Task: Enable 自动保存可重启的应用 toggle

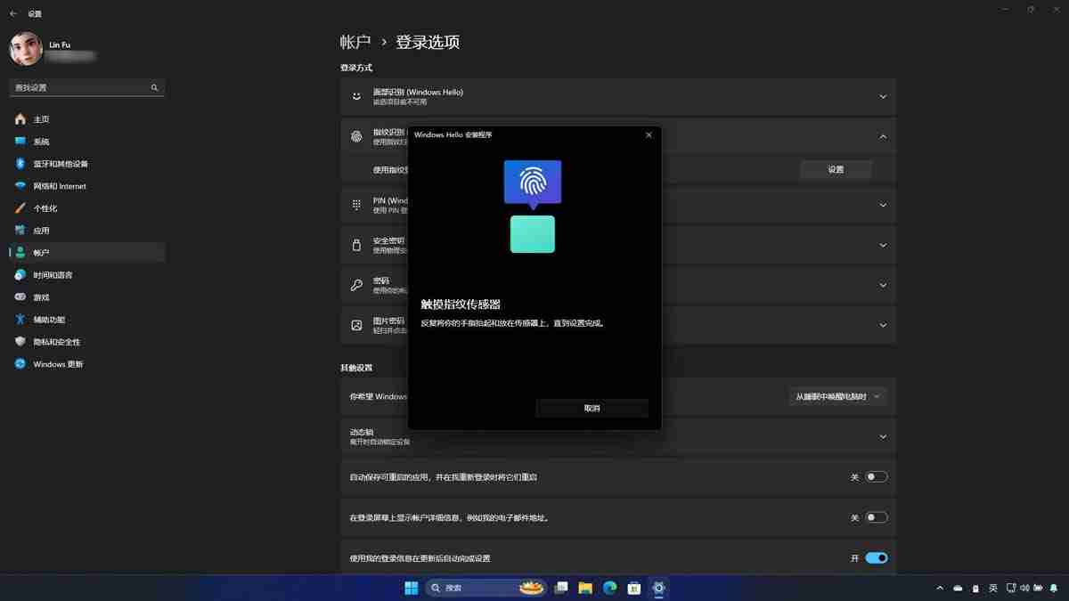Action: click(876, 476)
